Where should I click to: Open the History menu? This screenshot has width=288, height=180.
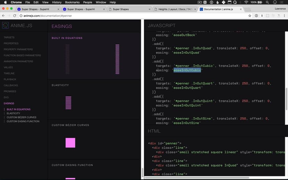tap(57, 2)
